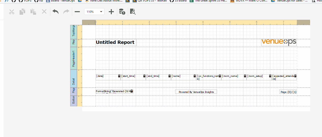The image size is (322, 137).
Task: Open the 'QA VOPS 35 - TestRail' bookmark
Action: (150, 1)
